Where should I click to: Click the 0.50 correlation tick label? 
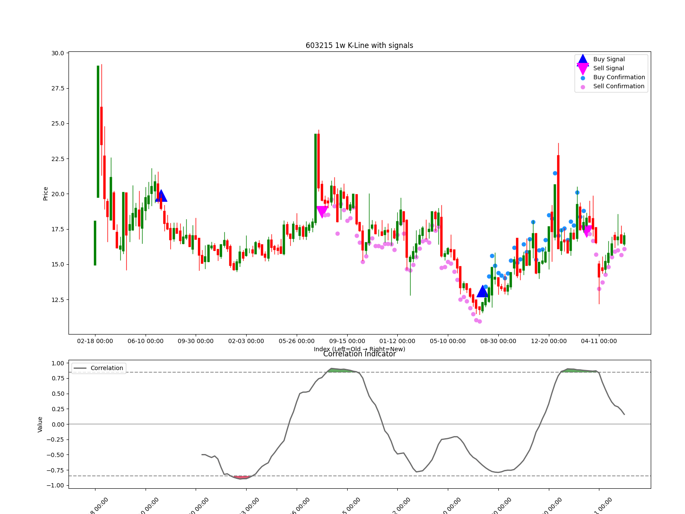[58, 394]
